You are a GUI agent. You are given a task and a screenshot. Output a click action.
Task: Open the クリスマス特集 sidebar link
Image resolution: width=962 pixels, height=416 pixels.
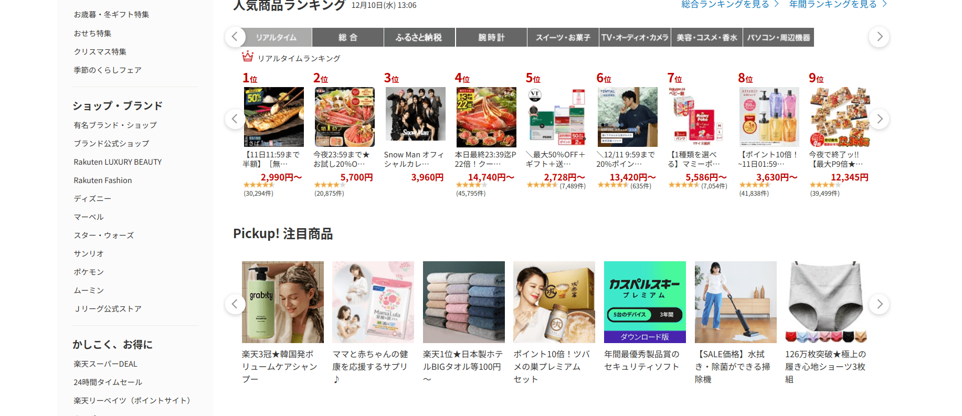click(100, 52)
